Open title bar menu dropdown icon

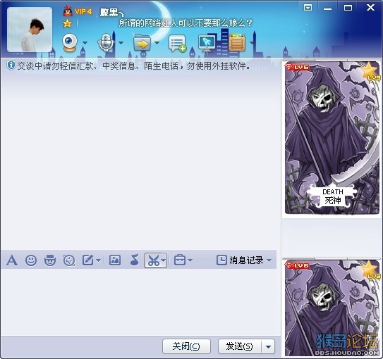click(308, 8)
